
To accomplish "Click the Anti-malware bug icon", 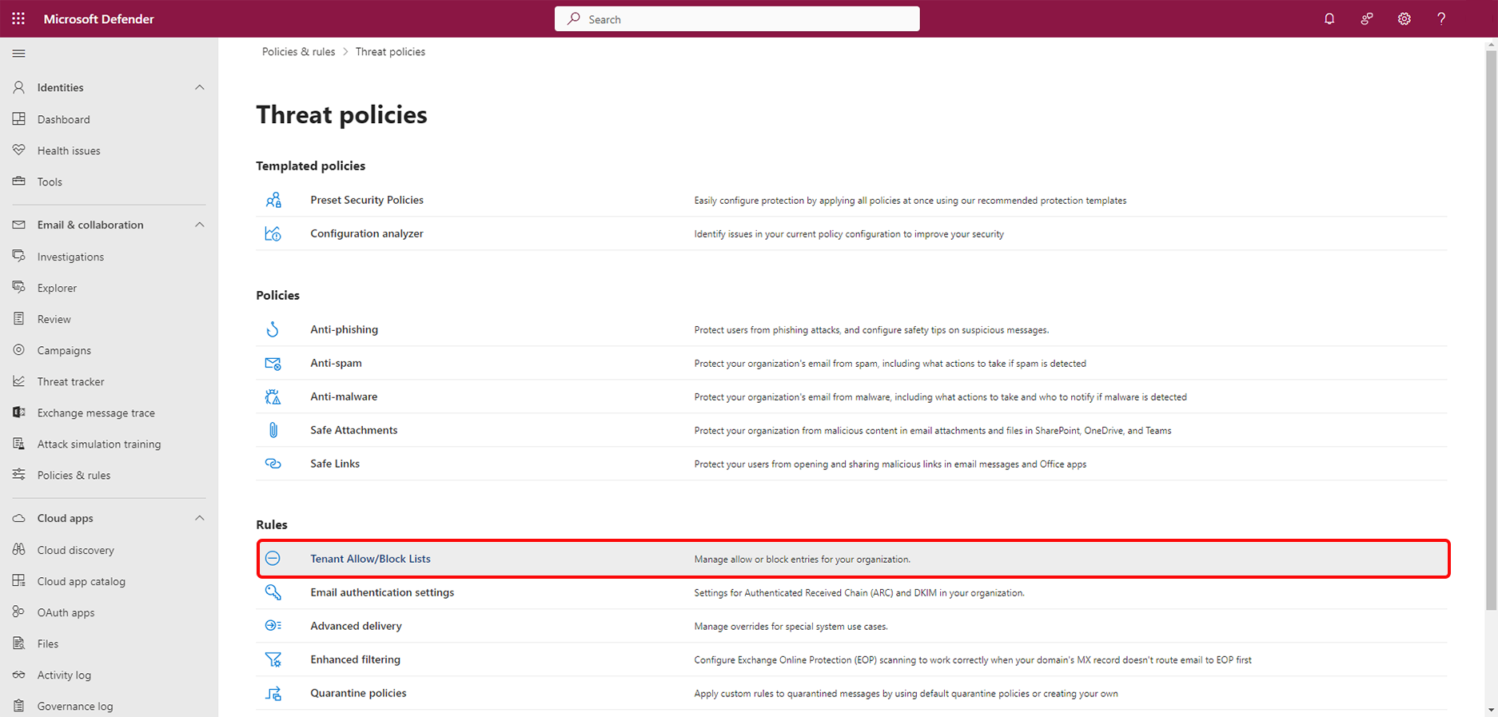I will [273, 396].
